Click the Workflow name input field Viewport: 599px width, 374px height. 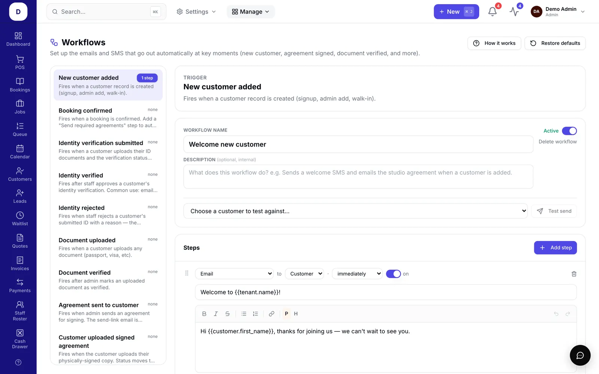click(x=358, y=144)
